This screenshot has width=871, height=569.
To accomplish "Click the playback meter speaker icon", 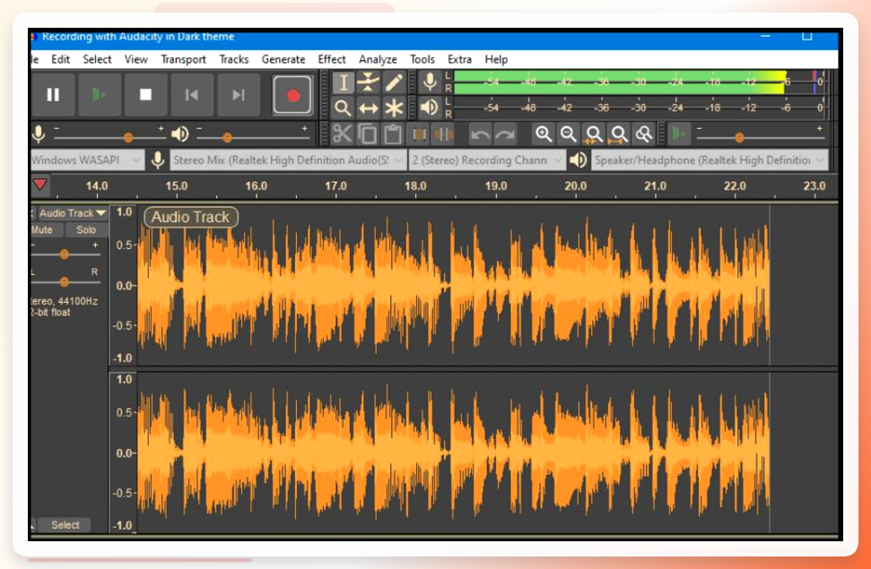I will pyautogui.click(x=430, y=107).
